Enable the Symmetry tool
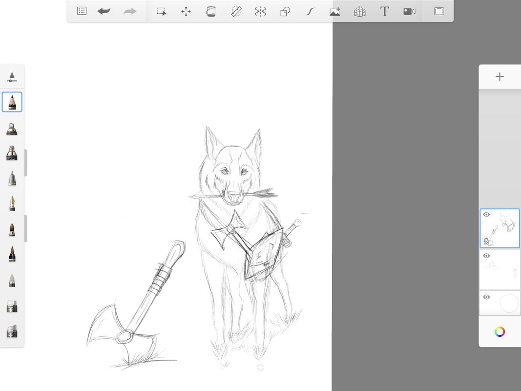521x391 pixels. 261,11
